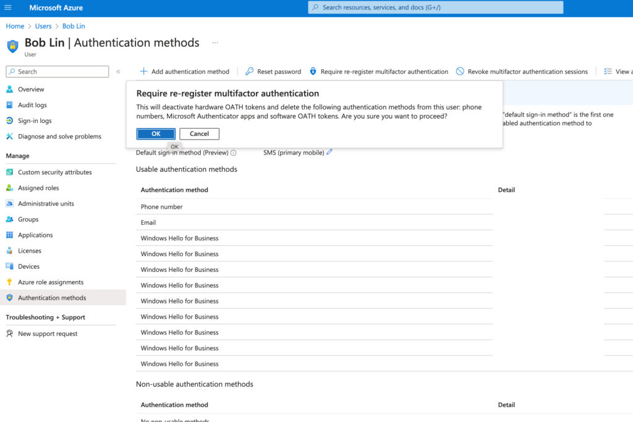This screenshot has height=422, width=633.
Task: Click the sidebar Search field
Action: pyautogui.click(x=57, y=72)
